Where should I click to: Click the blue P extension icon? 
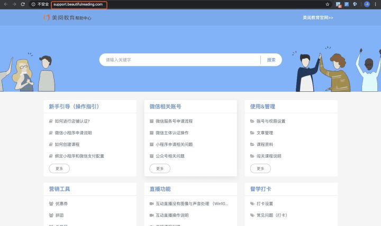(347, 4)
